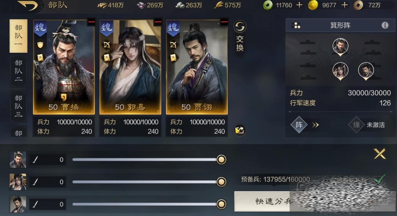Screen dimensions: 397x216
Task: Click the 交换 swap icon
Action: 240,39
